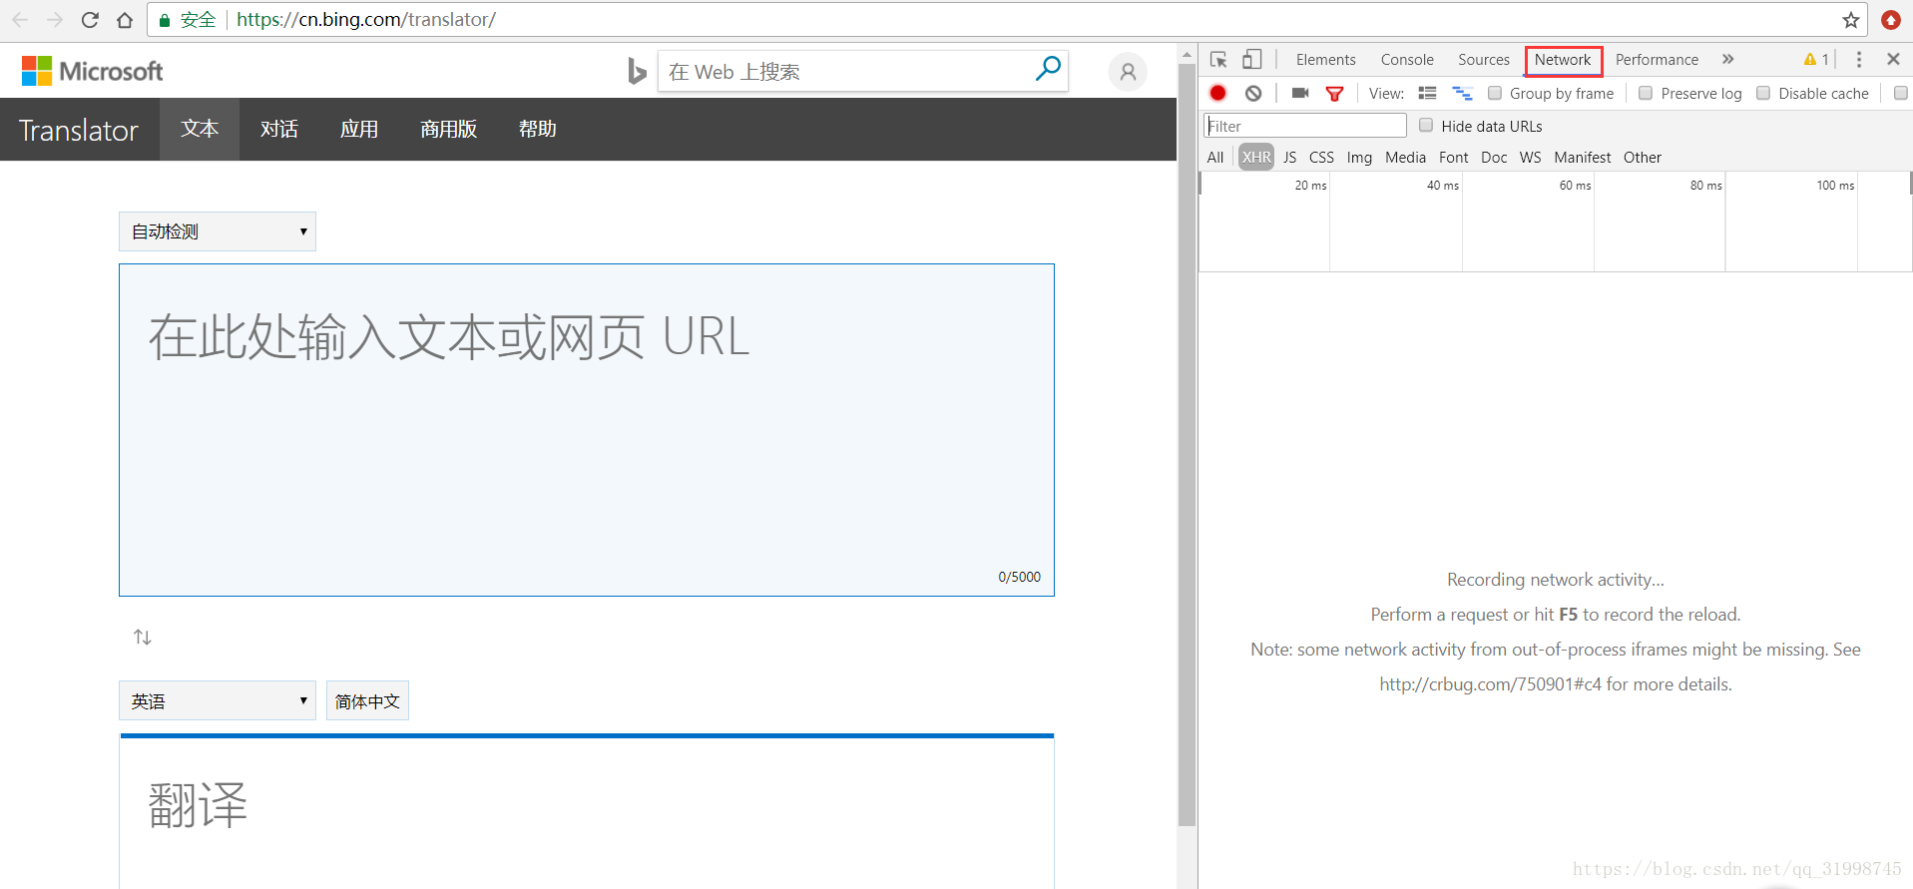This screenshot has width=1913, height=889.
Task: Click the translation output area 翻译
Action: pos(587,811)
